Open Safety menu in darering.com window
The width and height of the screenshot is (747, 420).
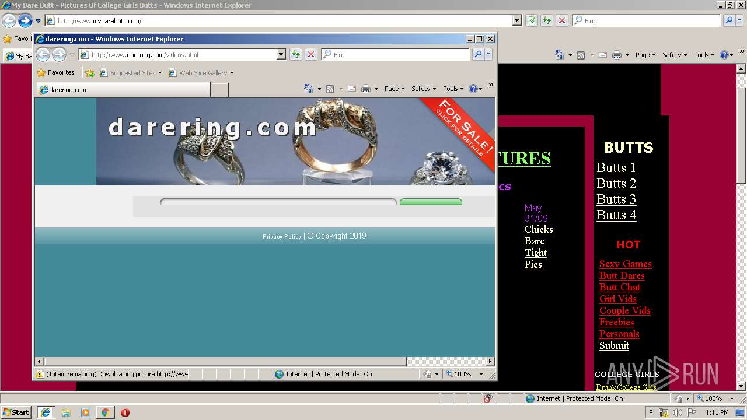coord(424,89)
